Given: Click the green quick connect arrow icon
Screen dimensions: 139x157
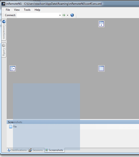Looking at the screenshot, I should 64,15.
